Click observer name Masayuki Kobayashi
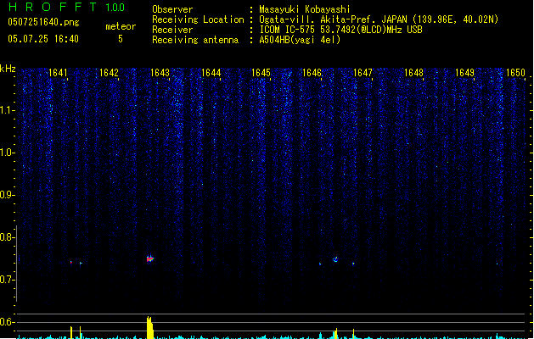 coord(305,9)
